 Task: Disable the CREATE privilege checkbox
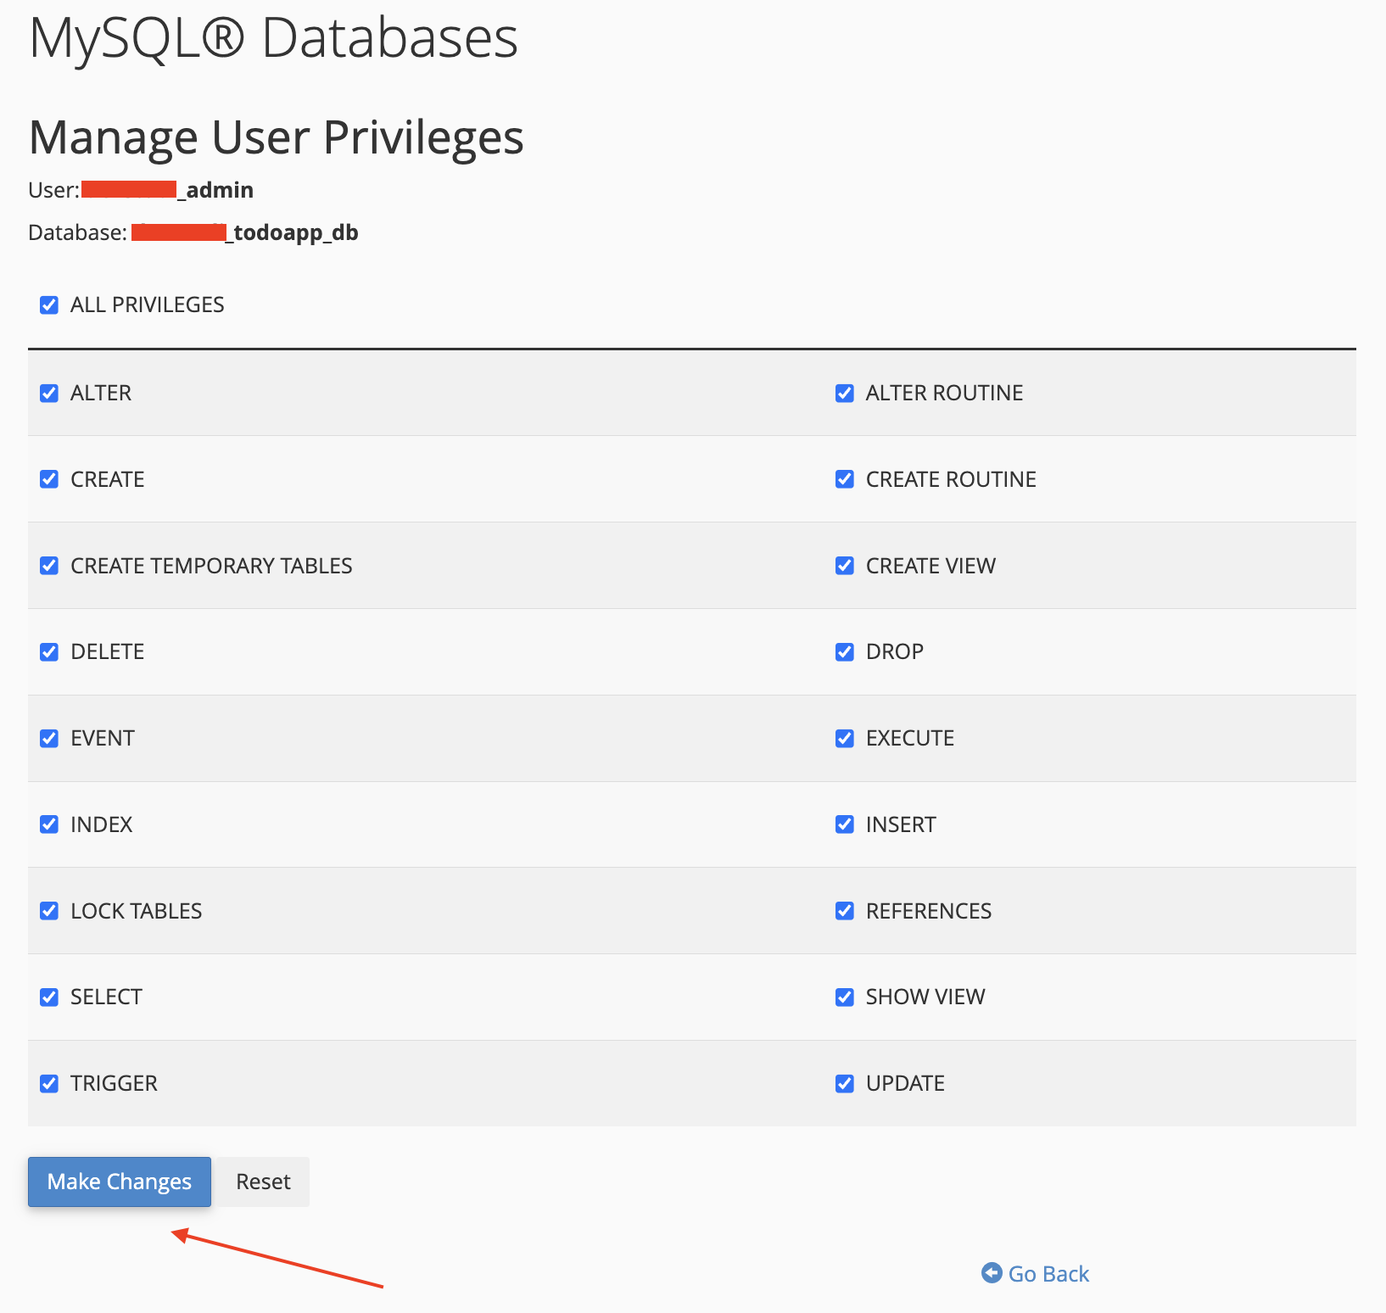49,480
